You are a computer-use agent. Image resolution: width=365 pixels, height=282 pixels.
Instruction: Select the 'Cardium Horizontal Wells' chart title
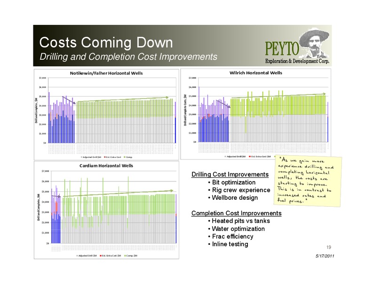coord(106,165)
